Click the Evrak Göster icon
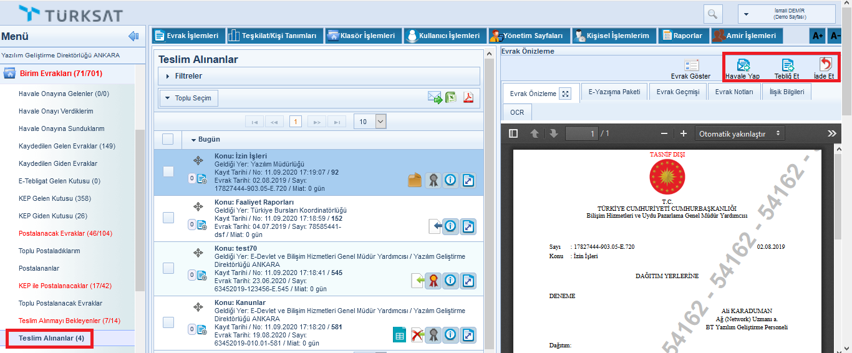The height and width of the screenshot is (353, 852). tap(691, 65)
